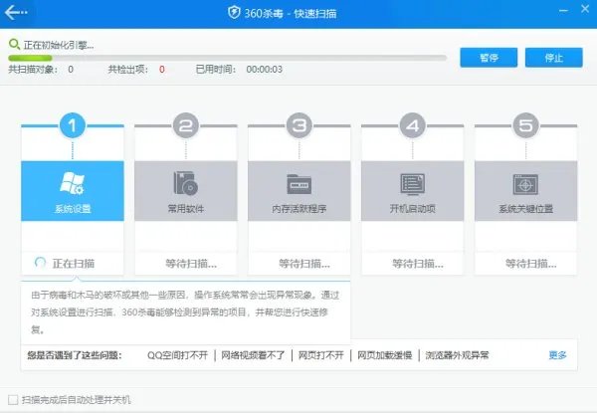The height and width of the screenshot is (413, 597).
Task: Enable 扫描完成后自动处理并关机 checkbox
Action: pyautogui.click(x=13, y=400)
